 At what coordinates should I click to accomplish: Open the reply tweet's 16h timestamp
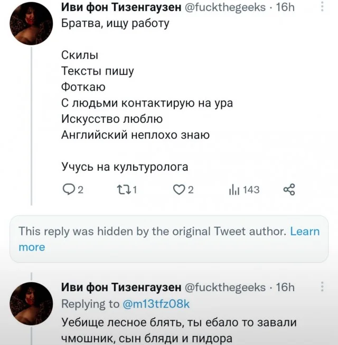(286, 287)
